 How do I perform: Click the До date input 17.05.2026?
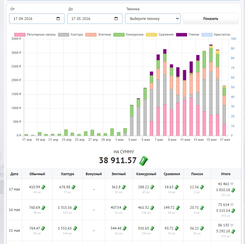tap(95, 18)
